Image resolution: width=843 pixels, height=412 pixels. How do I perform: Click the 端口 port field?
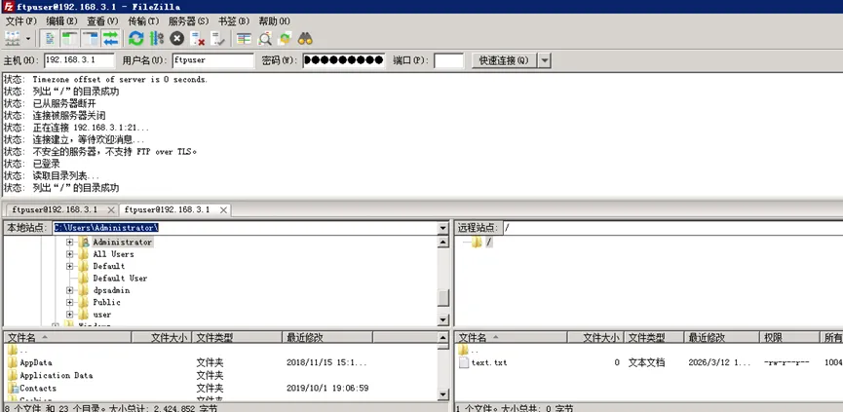[448, 60]
